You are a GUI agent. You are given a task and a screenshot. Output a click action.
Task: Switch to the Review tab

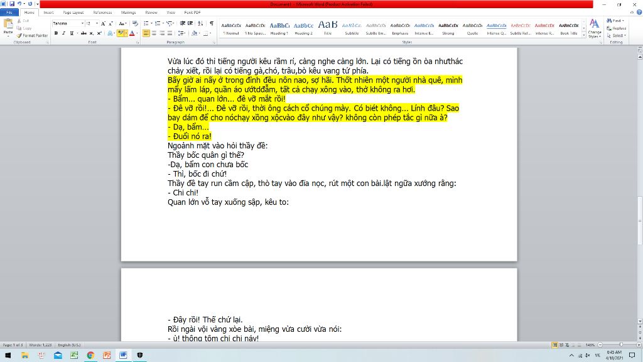coord(151,13)
